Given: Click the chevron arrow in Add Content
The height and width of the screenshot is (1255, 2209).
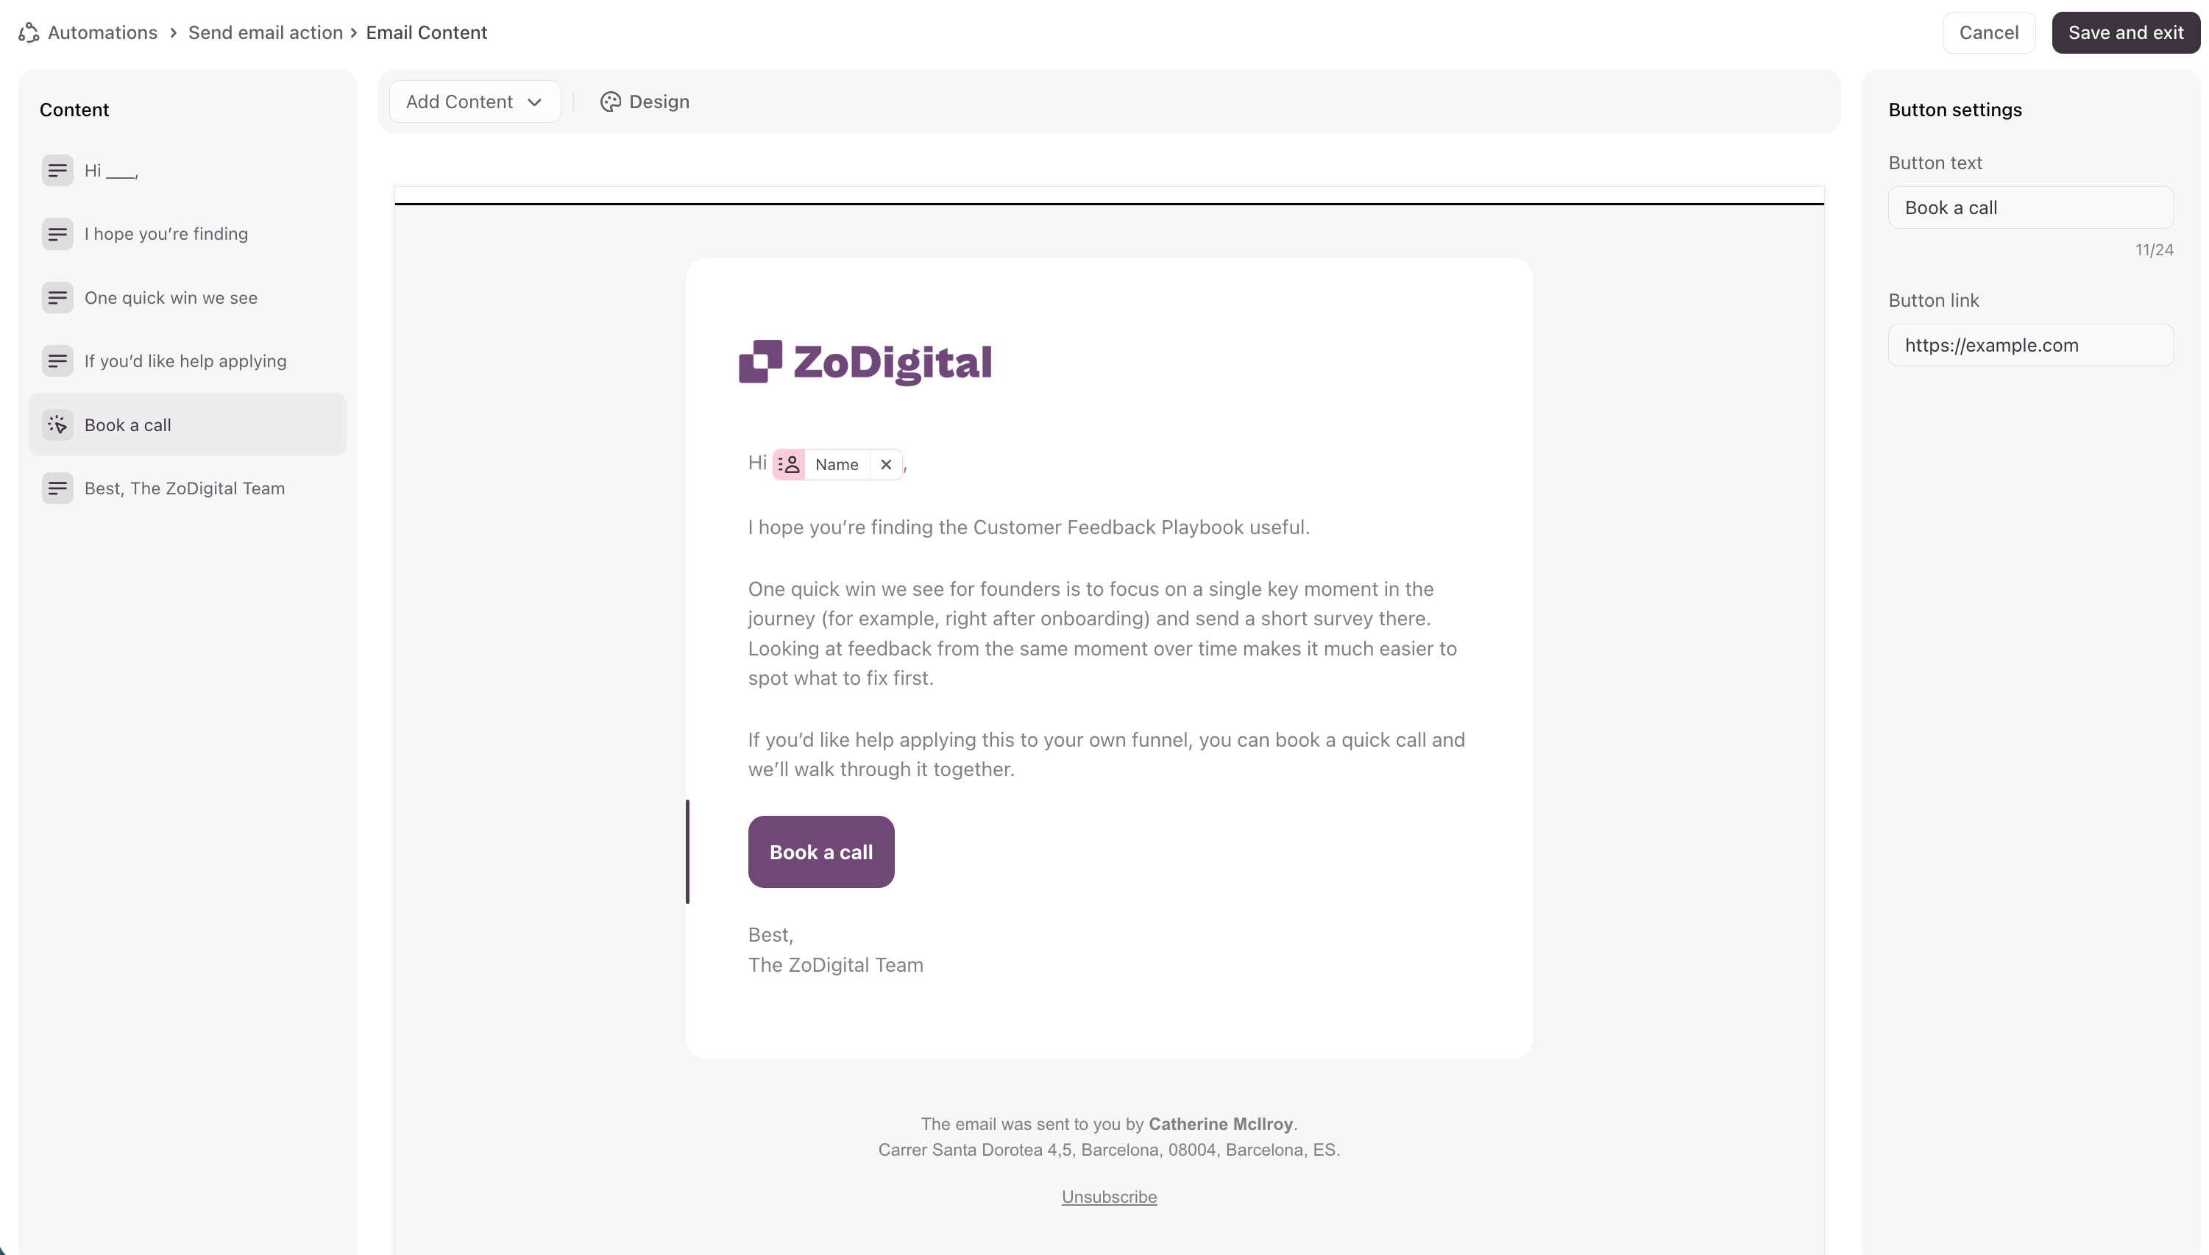Looking at the screenshot, I should tap(534, 102).
